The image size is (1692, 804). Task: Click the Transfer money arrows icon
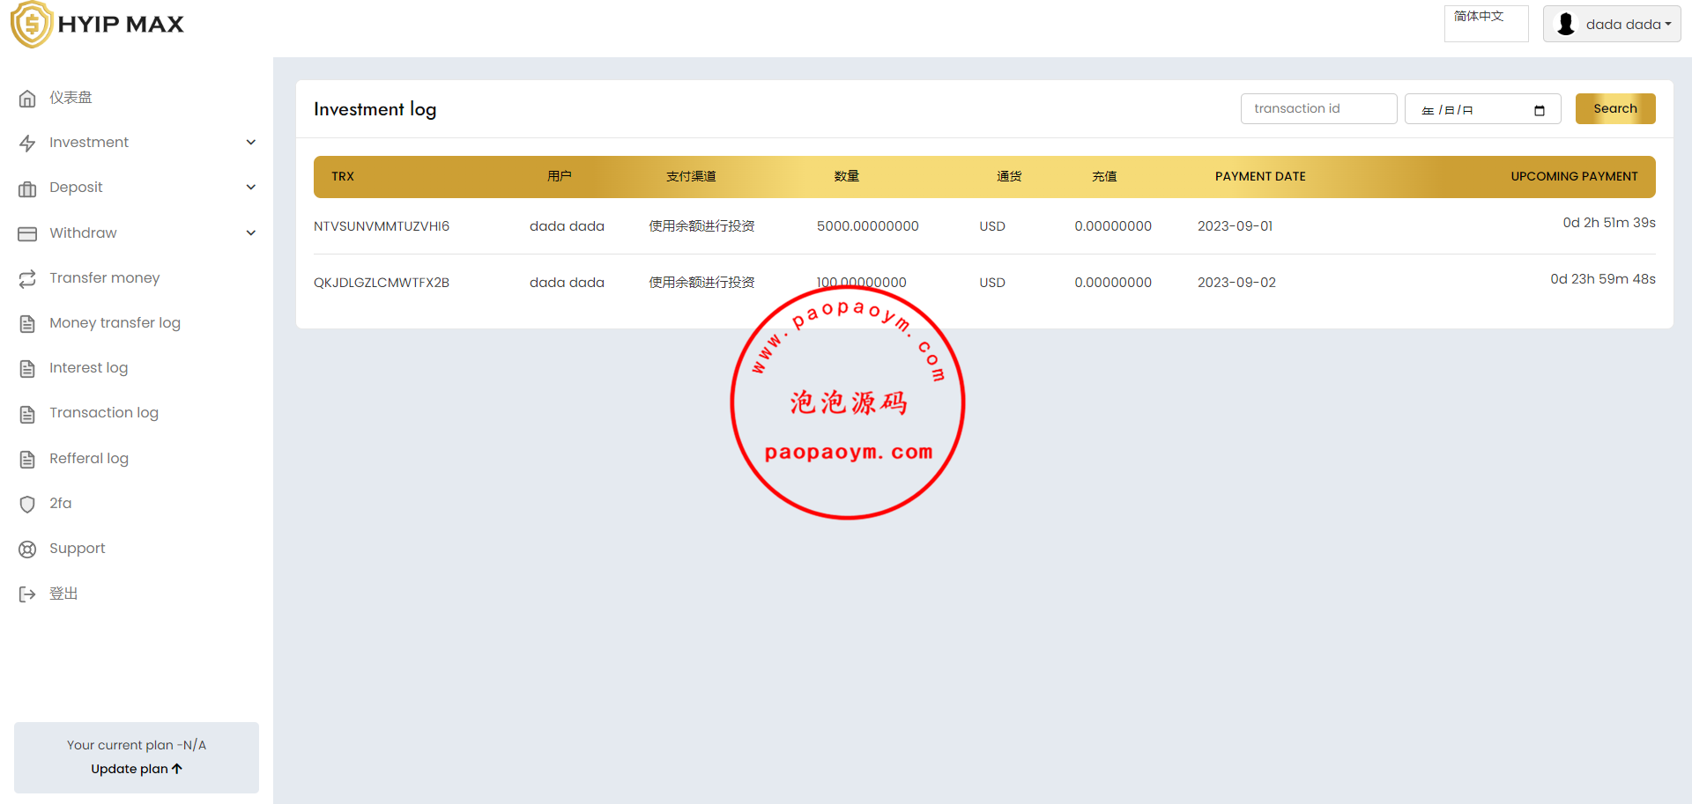pos(27,278)
